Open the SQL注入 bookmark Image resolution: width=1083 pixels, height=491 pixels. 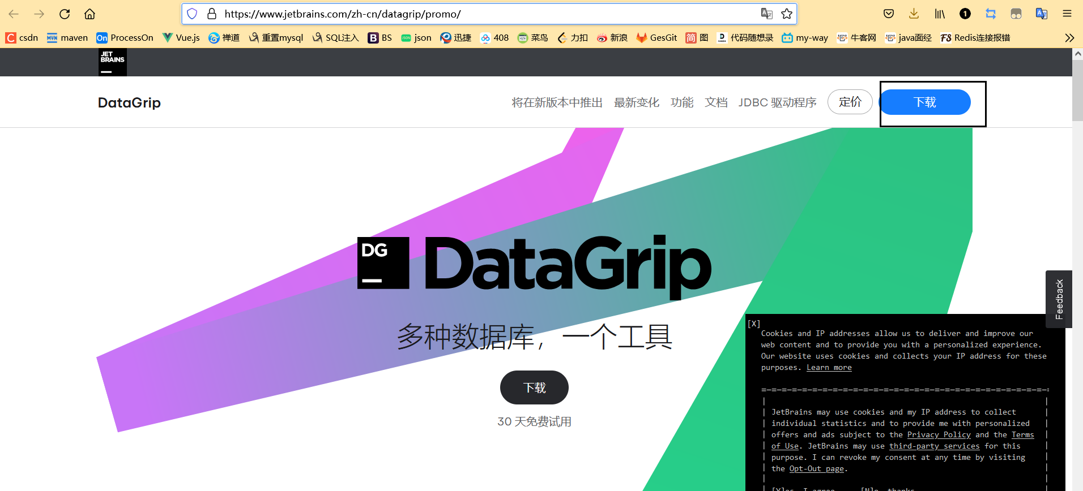pyautogui.click(x=335, y=38)
